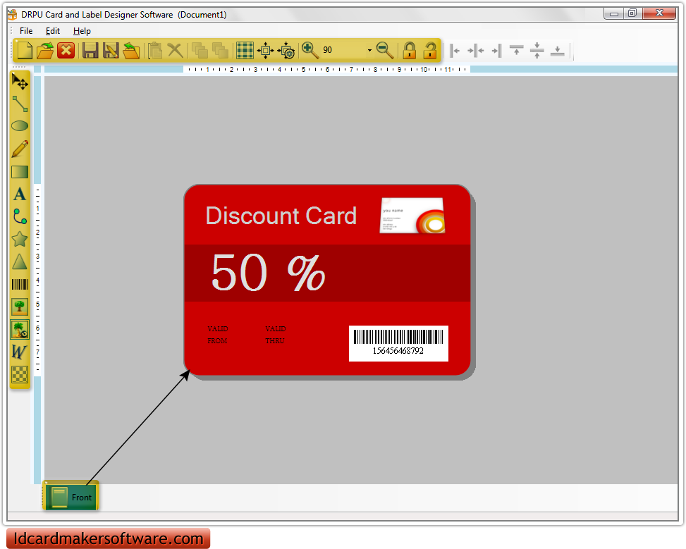Image resolution: width=686 pixels, height=549 pixels.
Task: Delete selection with the X icon
Action: (x=176, y=50)
